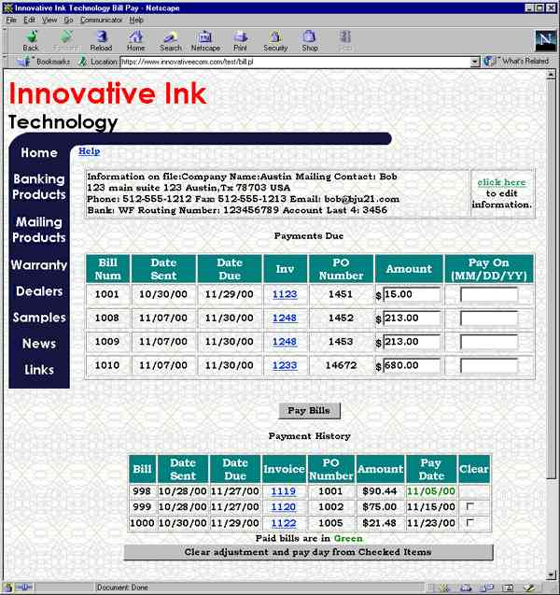The height and width of the screenshot is (595, 560).
Task: Open Samples sidebar link
Action: 39,318
